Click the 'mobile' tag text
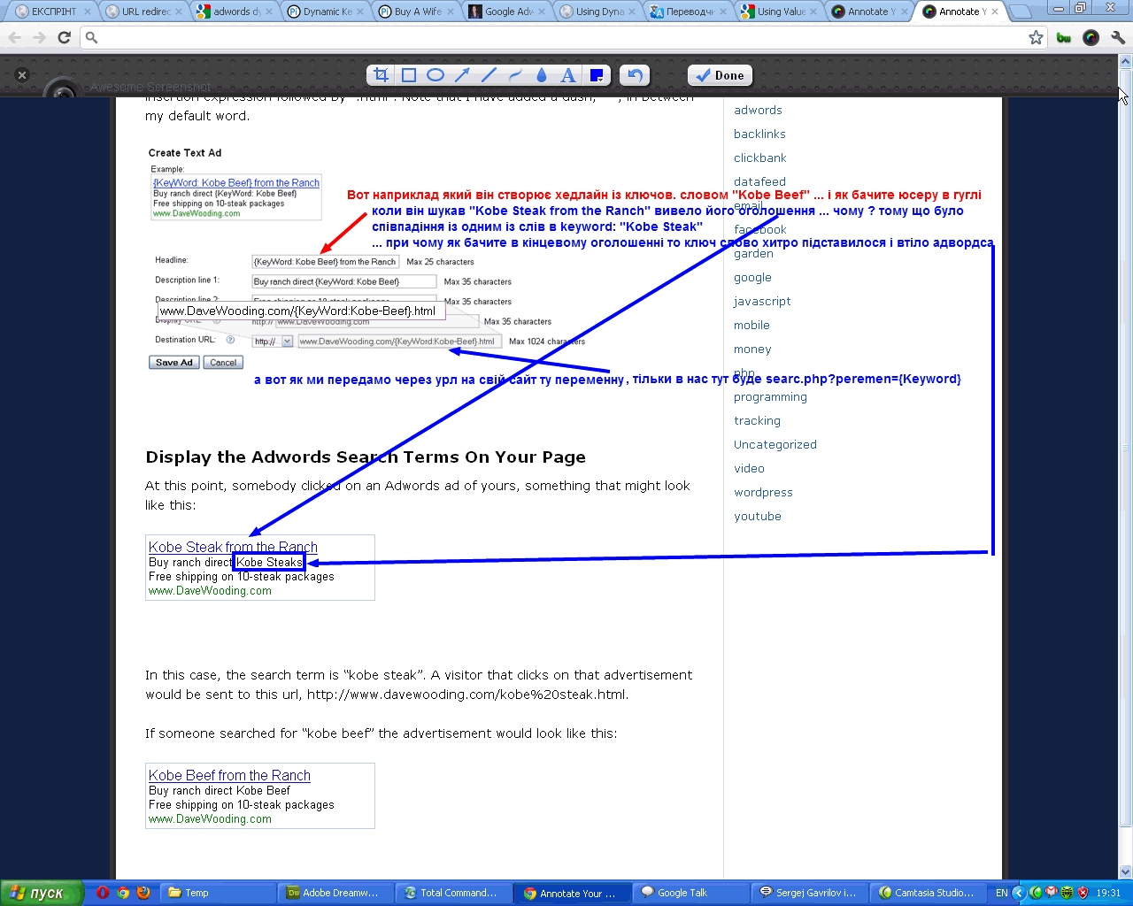Viewport: 1133px width, 906px height. (x=751, y=326)
